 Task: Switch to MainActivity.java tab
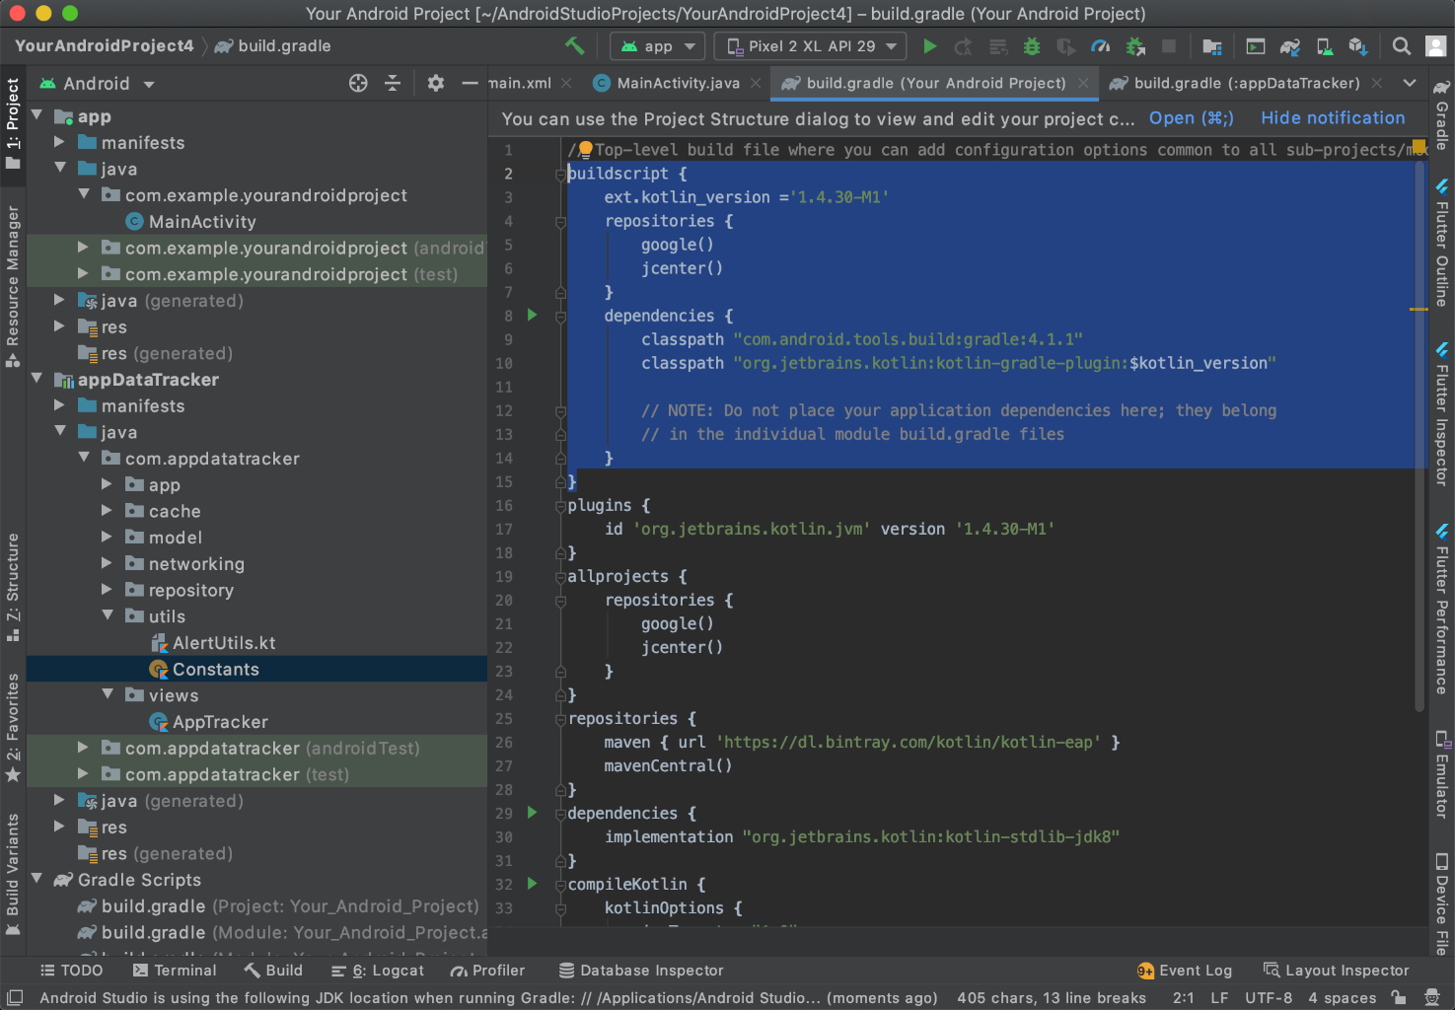coord(678,83)
